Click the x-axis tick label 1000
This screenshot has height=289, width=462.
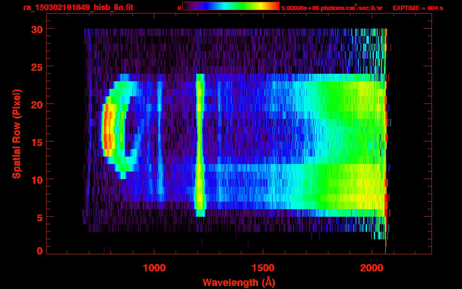[x=155, y=268]
